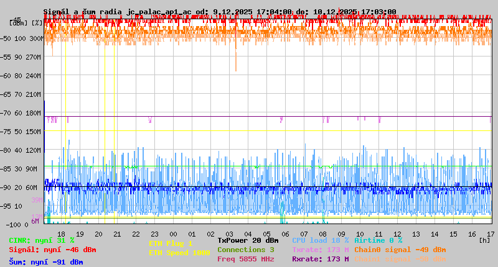Screen dimensions: 498x267
Task: Click the blue Šum legend entry
Action: click(46, 262)
